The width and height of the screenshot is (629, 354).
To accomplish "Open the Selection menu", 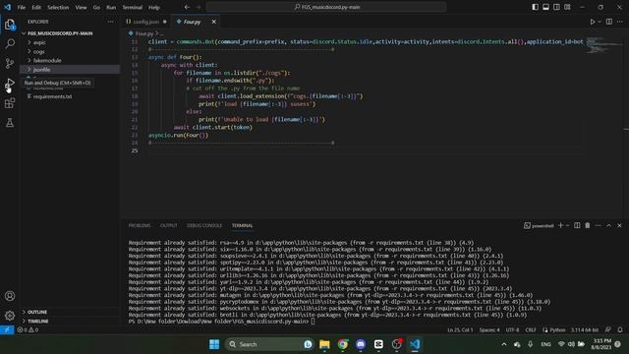I will (58, 7).
